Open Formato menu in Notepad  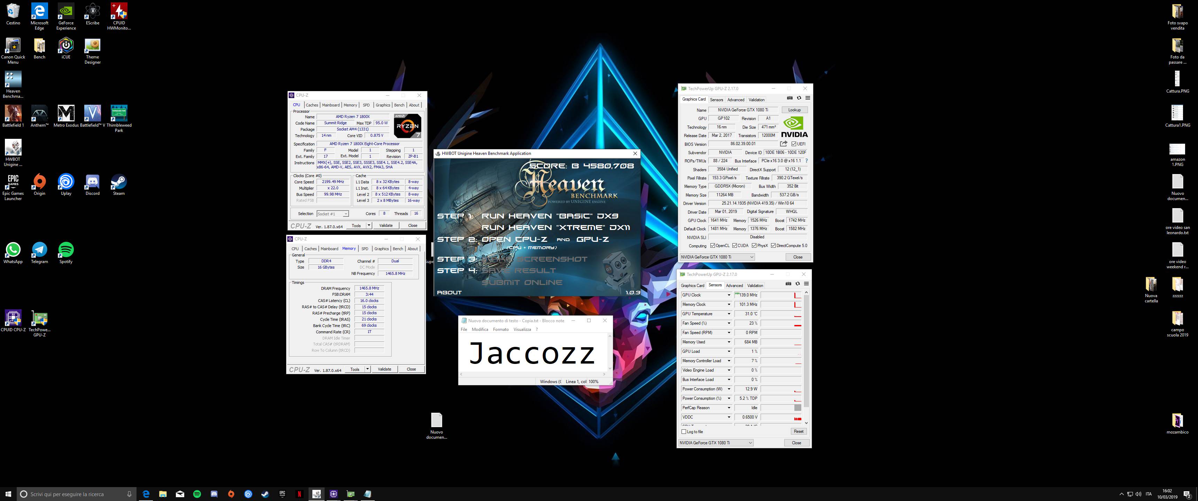tap(501, 329)
